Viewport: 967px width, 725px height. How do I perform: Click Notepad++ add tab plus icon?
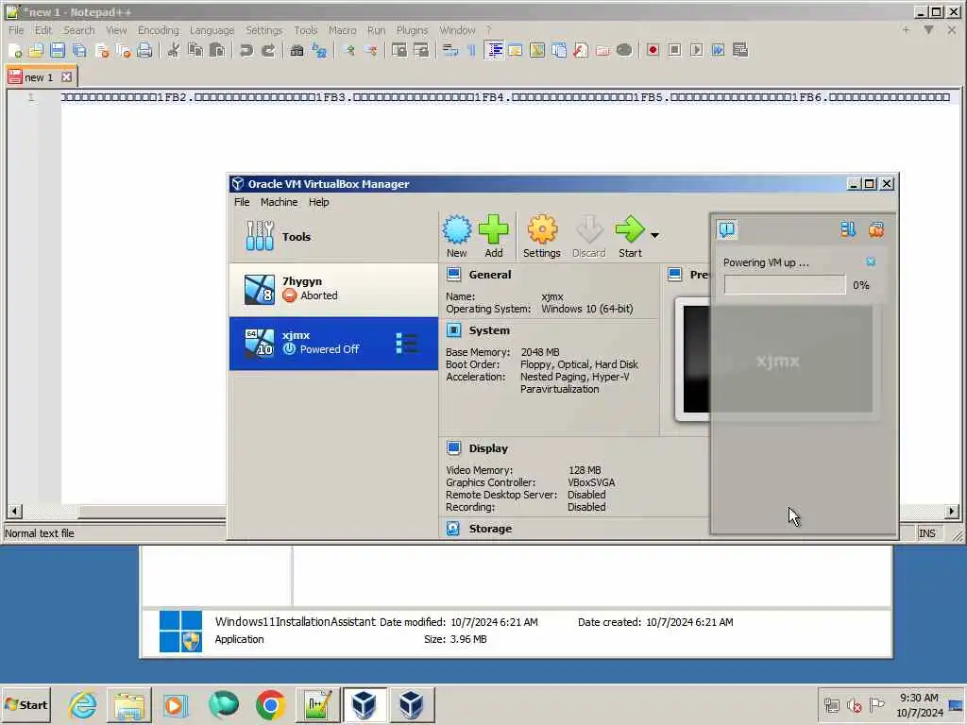[x=906, y=29]
